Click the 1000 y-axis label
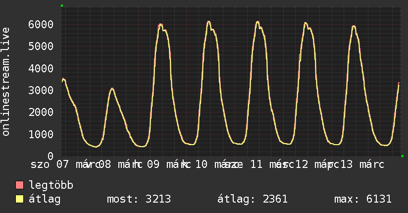This screenshot has width=408, height=213. click(41, 134)
